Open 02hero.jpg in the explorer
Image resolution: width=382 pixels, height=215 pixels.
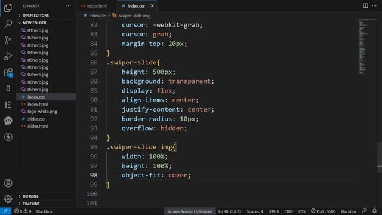[38, 38]
